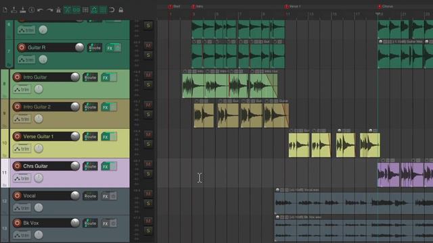Toggle the item grouping toolbar icon
The height and width of the screenshot is (243, 433).
[76, 10]
